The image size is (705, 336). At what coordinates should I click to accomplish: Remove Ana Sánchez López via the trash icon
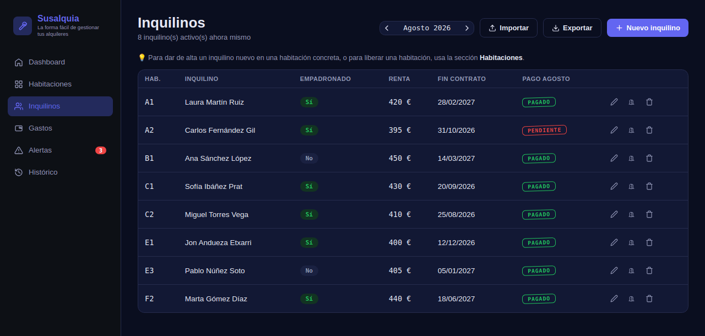[649, 158]
